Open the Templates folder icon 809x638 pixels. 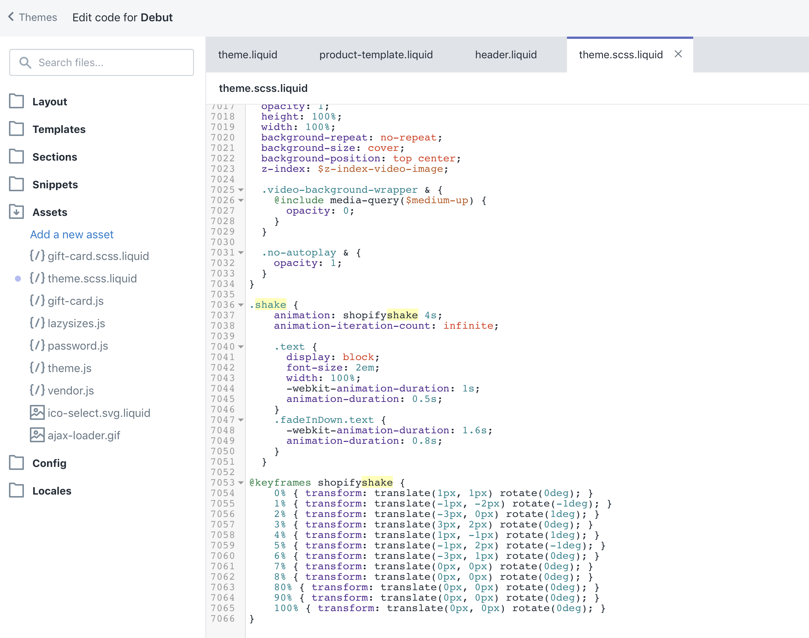[16, 129]
